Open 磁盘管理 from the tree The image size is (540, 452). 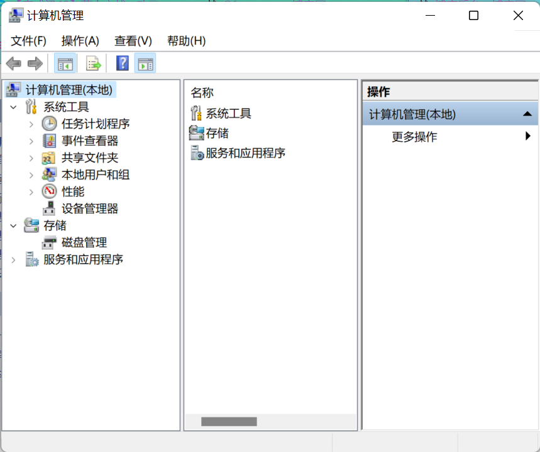click(x=84, y=242)
